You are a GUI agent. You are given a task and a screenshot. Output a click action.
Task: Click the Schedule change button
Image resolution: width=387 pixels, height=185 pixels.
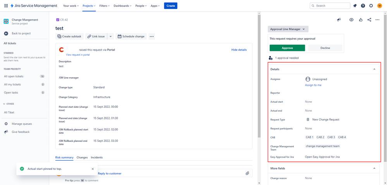click(x=131, y=36)
